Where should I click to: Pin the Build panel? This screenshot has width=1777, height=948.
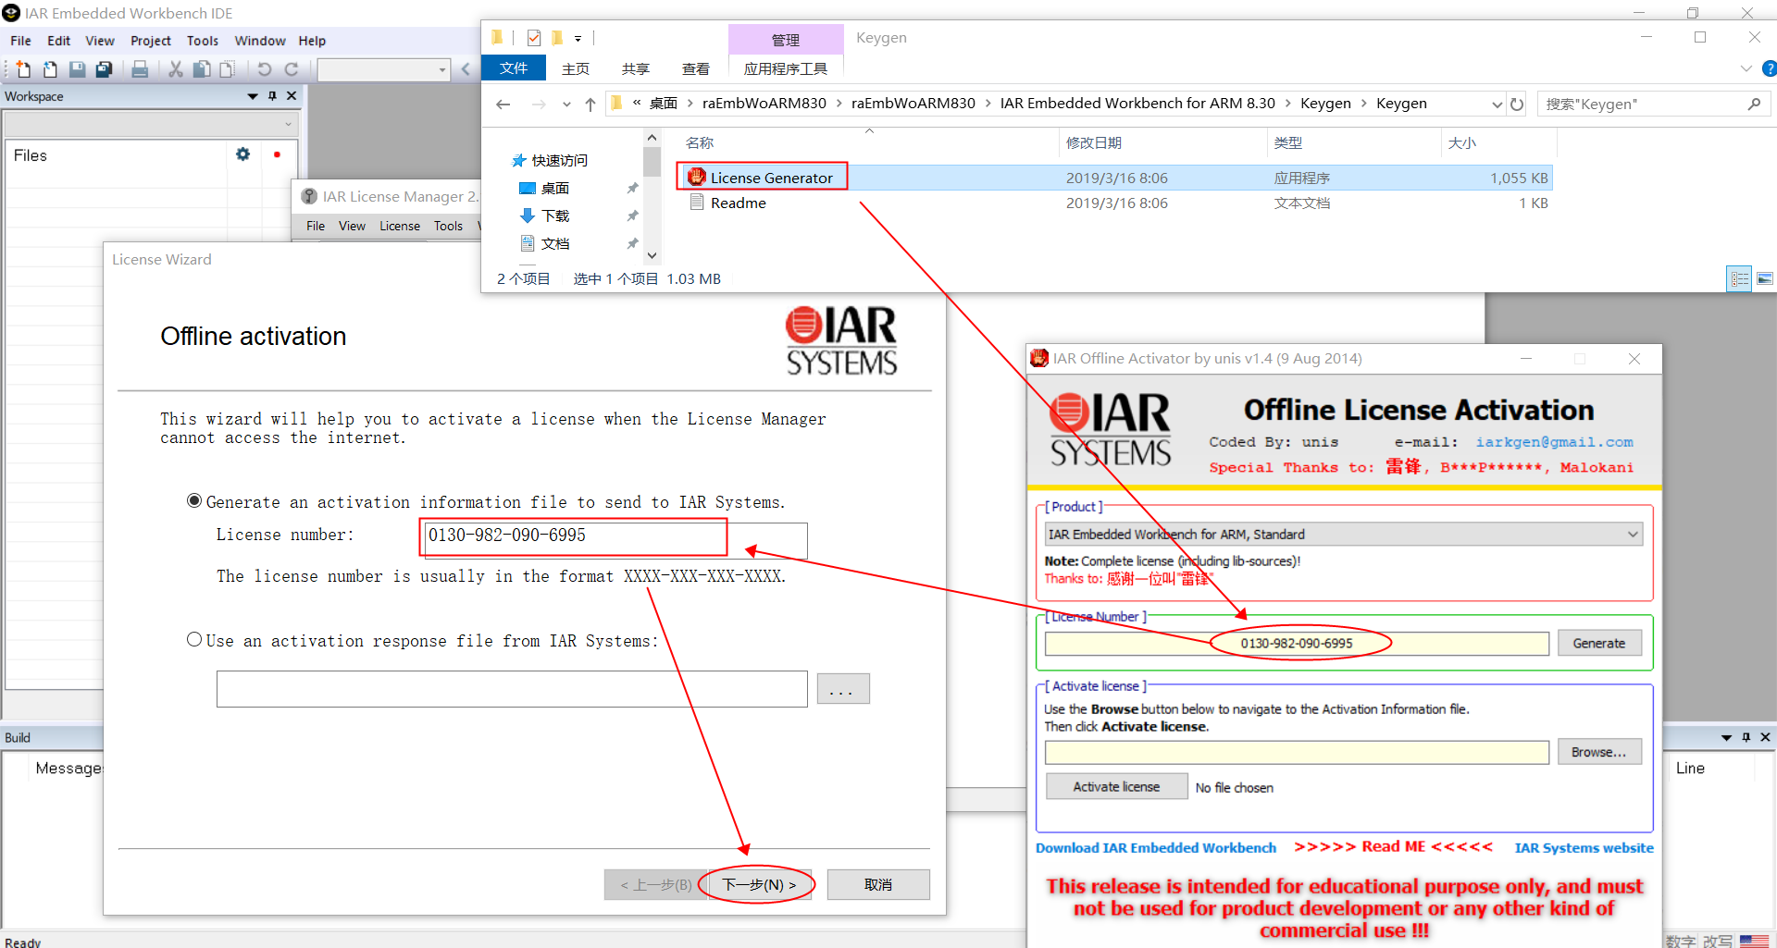(x=1746, y=737)
